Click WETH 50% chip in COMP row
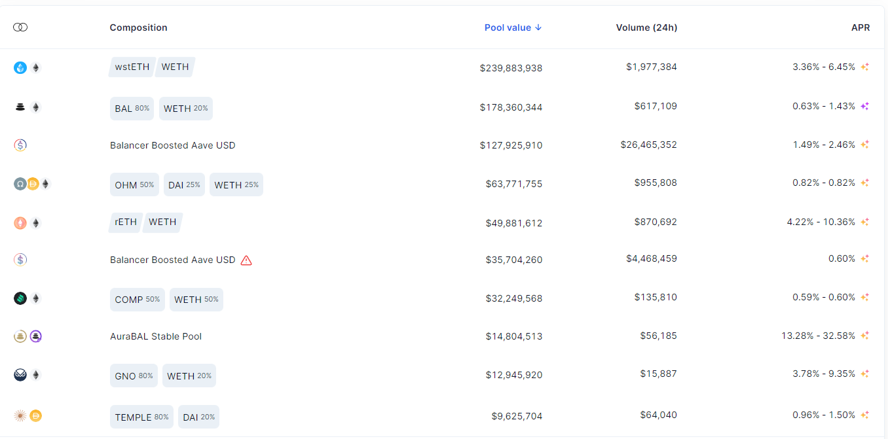The image size is (888, 439). tap(196, 300)
